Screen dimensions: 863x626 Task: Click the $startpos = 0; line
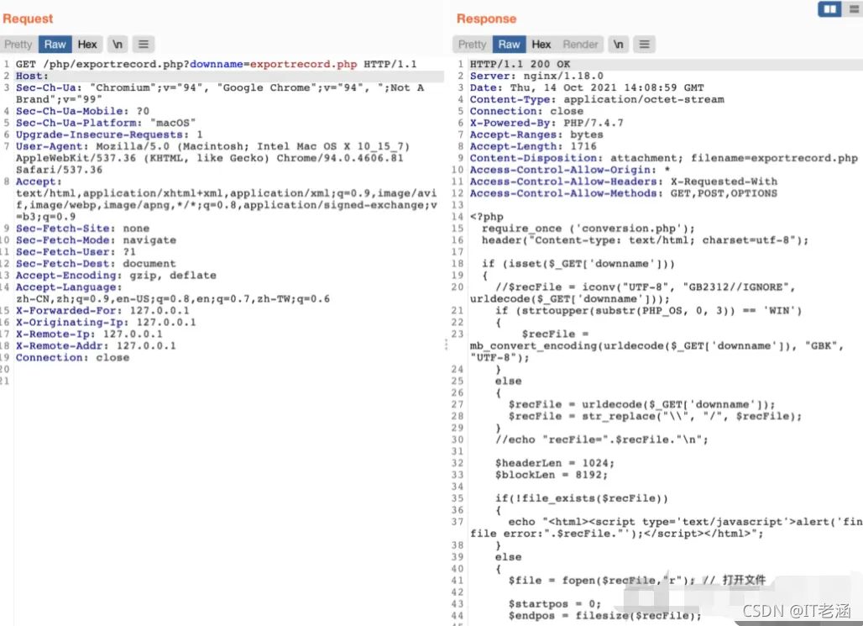tap(555, 604)
